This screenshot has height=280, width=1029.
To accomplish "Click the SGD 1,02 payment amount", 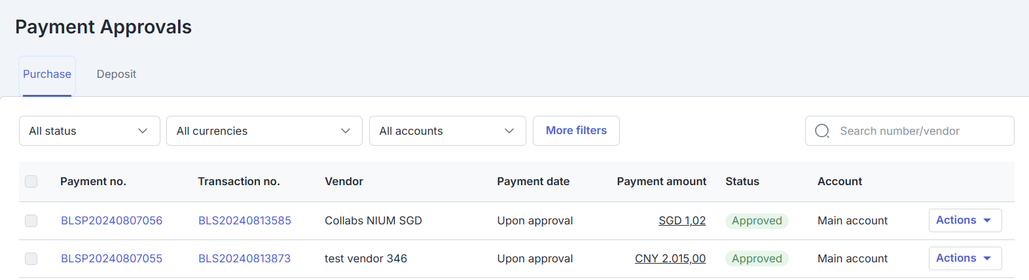I will pos(682,220).
